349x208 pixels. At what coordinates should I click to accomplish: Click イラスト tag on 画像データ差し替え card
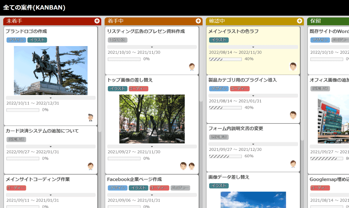(219, 186)
